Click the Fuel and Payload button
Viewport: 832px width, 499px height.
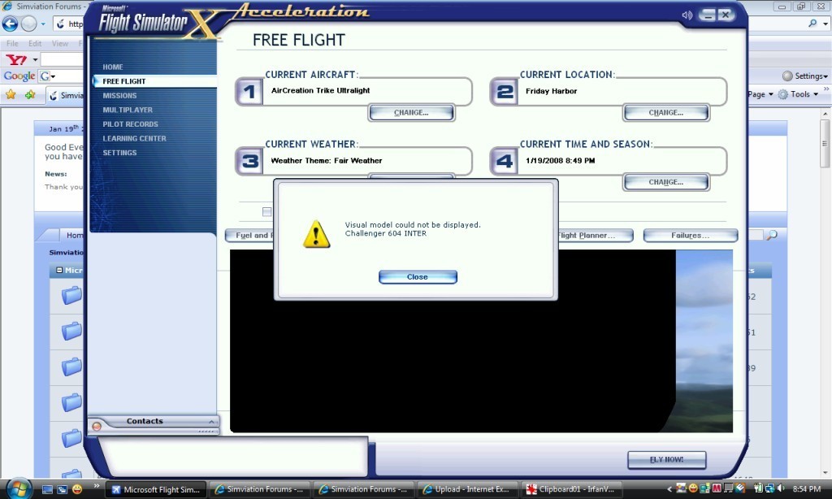tap(250, 235)
